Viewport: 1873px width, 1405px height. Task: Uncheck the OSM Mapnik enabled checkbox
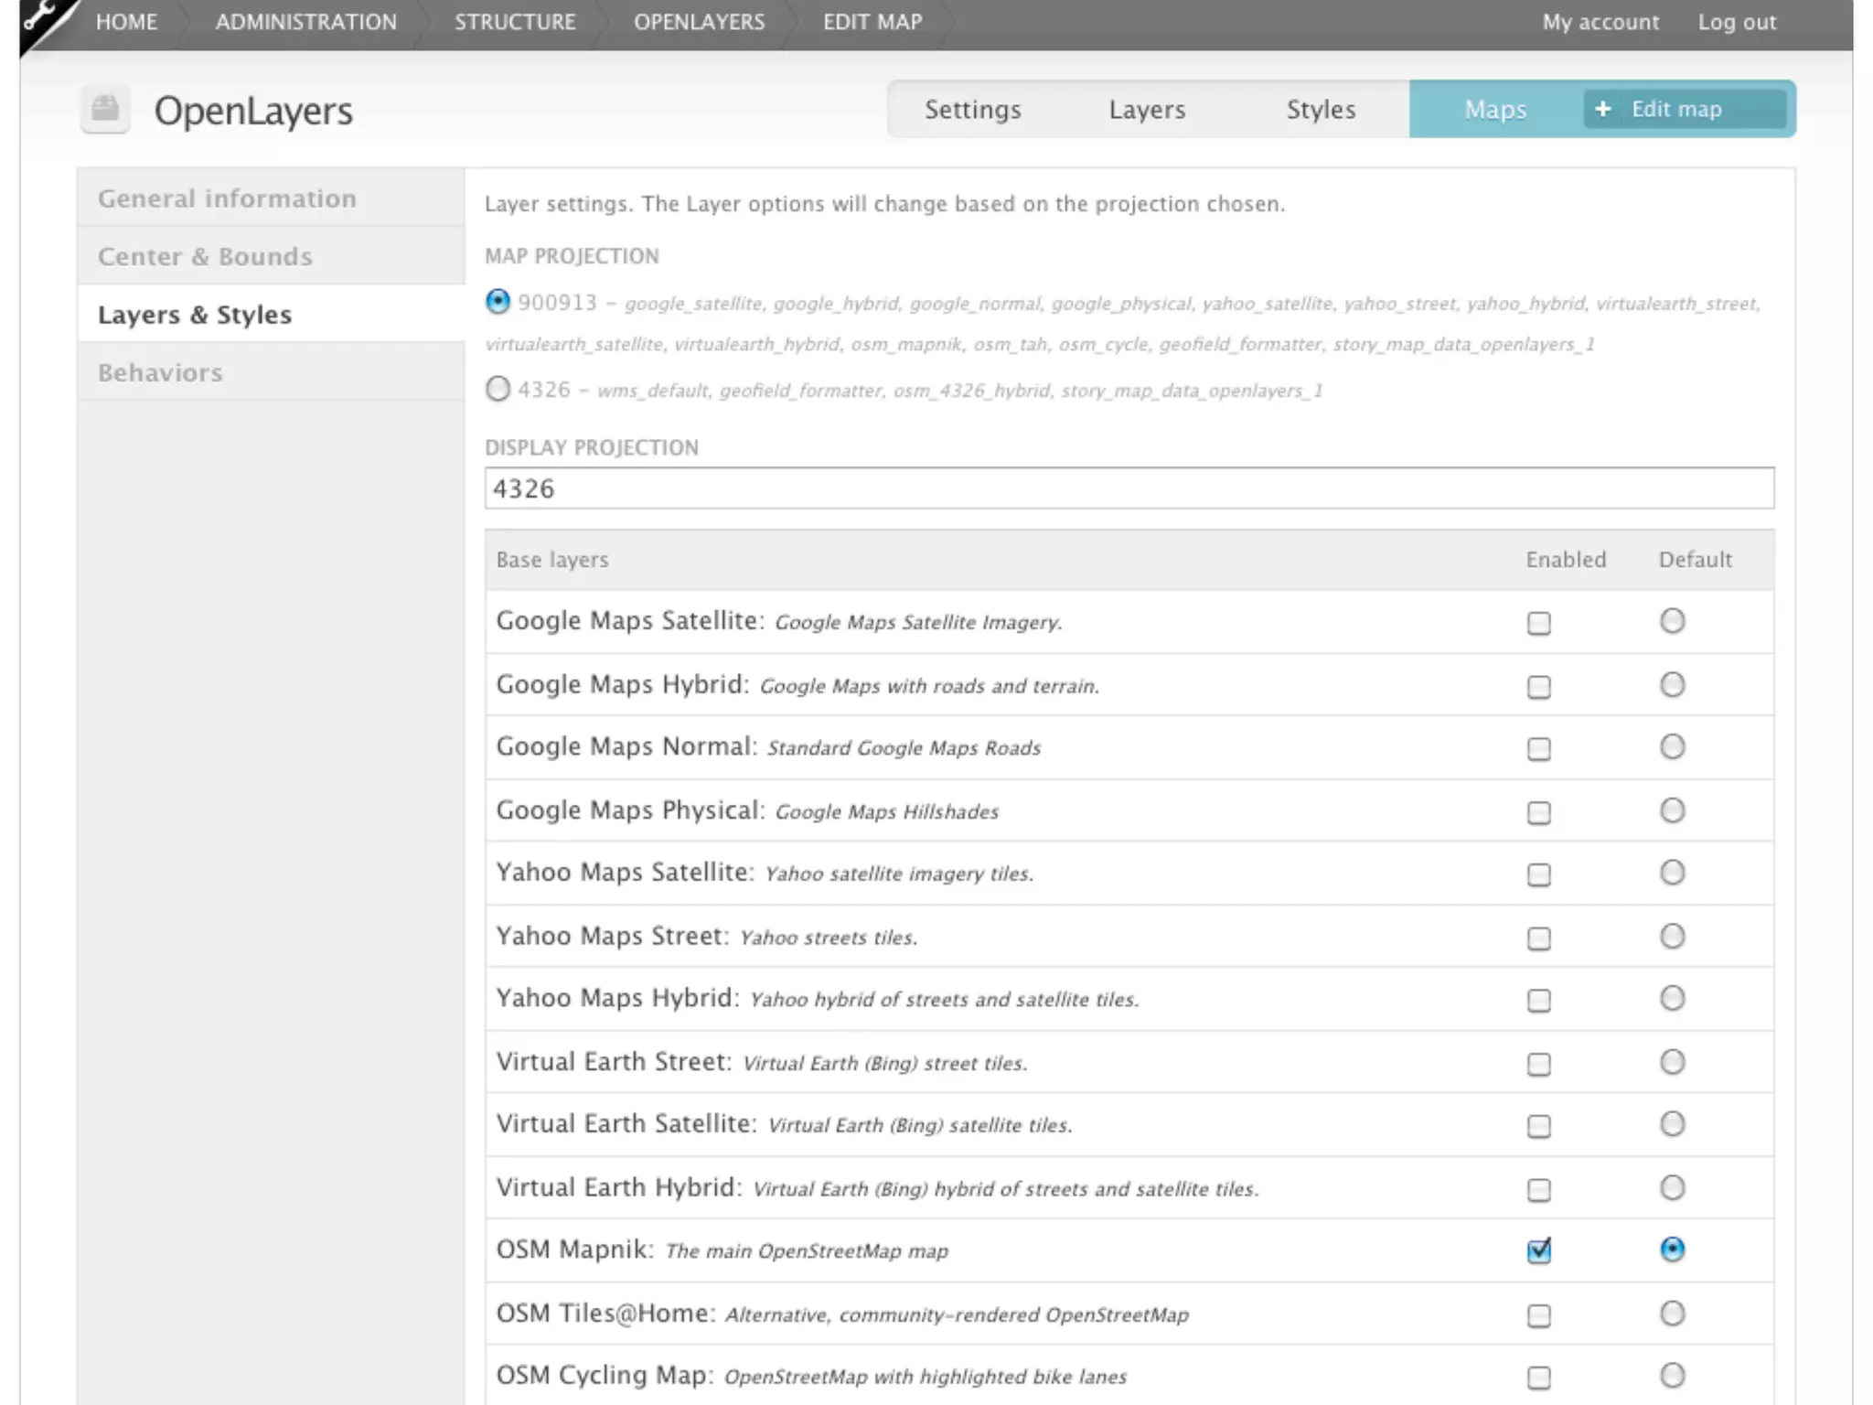[x=1539, y=1250]
